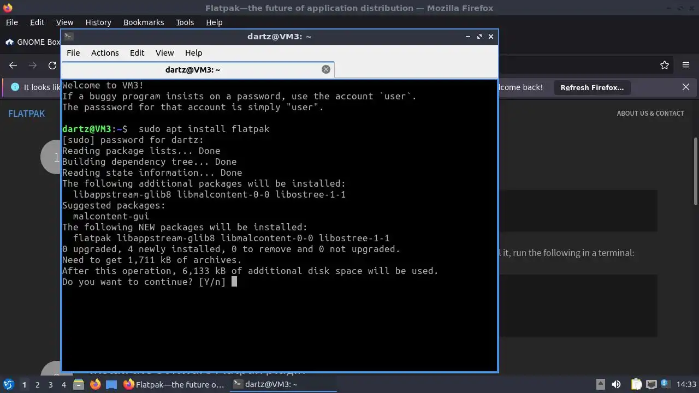Screen dimensions: 699x393
Task: Open the terminal Help menu
Action: click(194, 53)
